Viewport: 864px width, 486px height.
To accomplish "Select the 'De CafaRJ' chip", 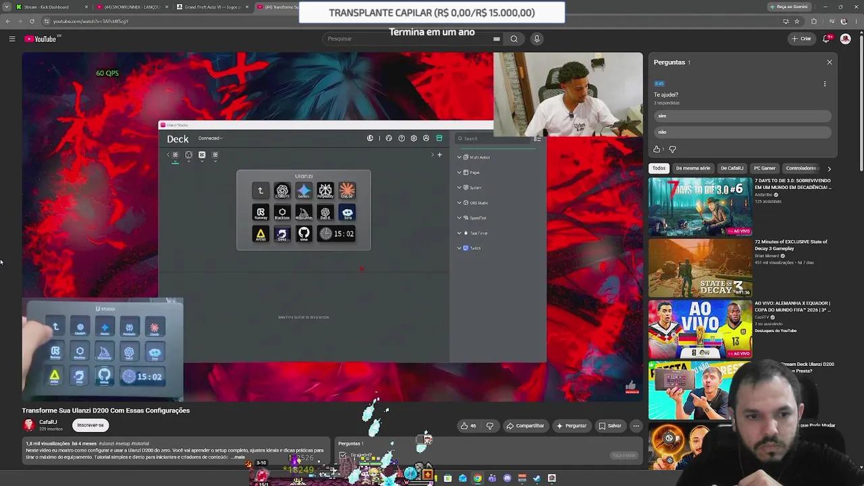I will click(732, 168).
